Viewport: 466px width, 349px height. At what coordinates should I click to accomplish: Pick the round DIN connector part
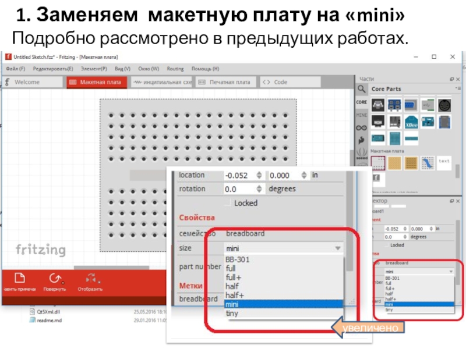tap(444, 105)
